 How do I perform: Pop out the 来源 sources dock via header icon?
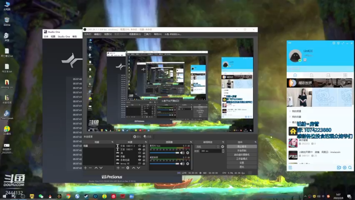point(146,142)
